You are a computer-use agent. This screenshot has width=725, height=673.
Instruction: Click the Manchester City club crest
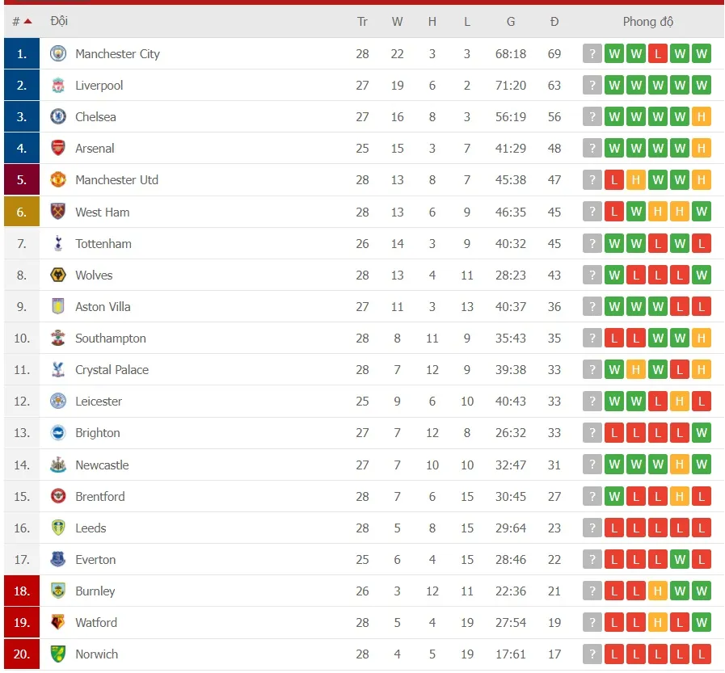57,53
